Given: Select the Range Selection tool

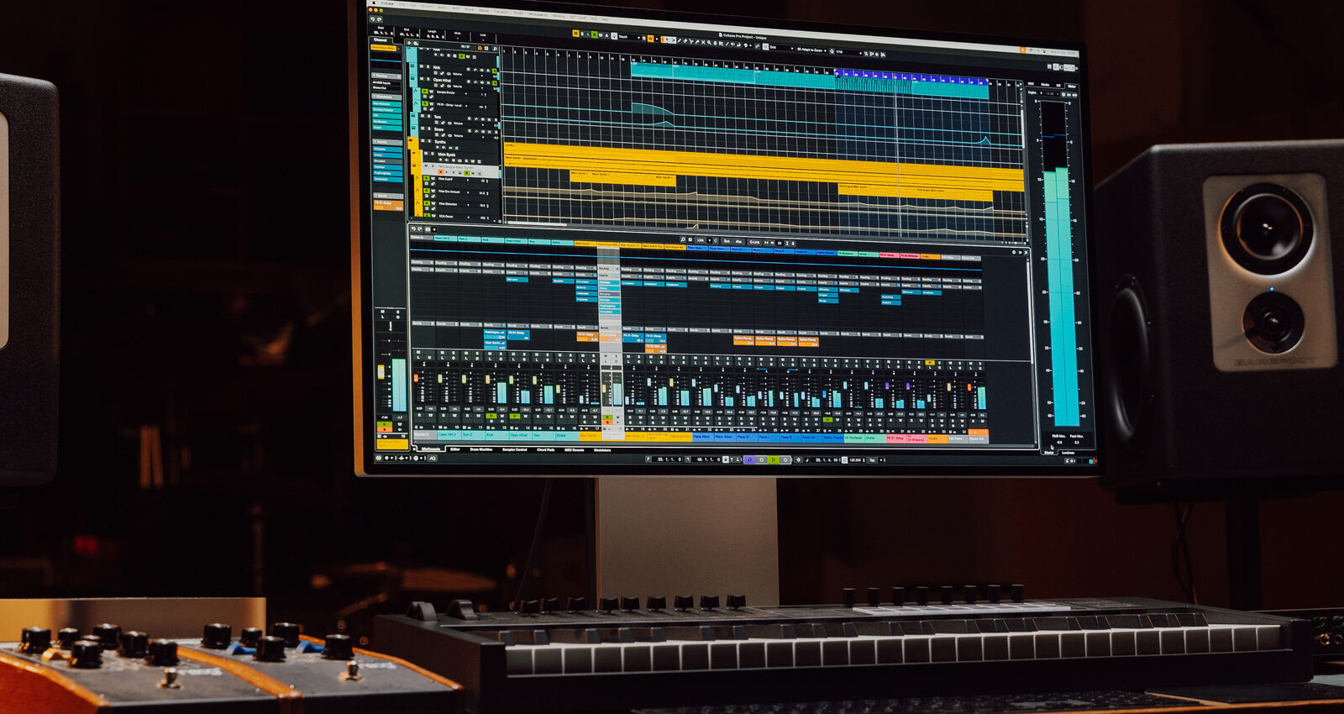Looking at the screenshot, I should 674,39.
